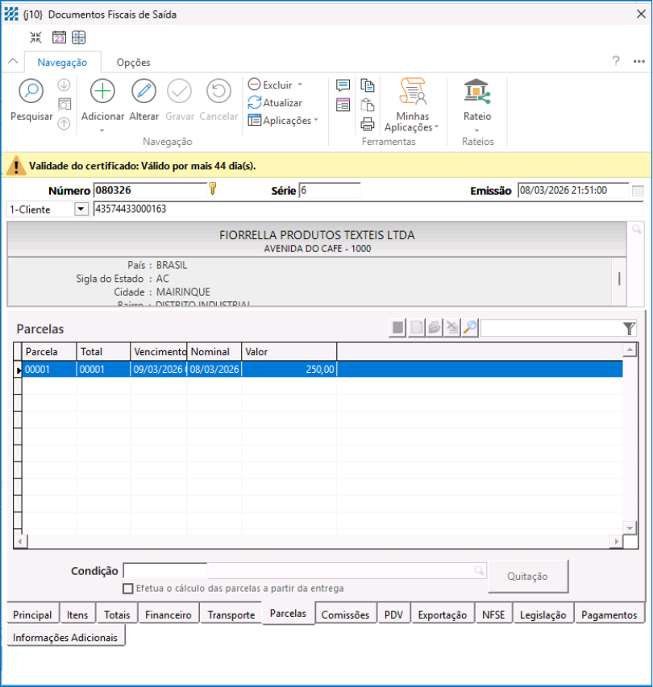The image size is (653, 687).
Task: Click the Atualizar refresh icon
Action: (255, 102)
